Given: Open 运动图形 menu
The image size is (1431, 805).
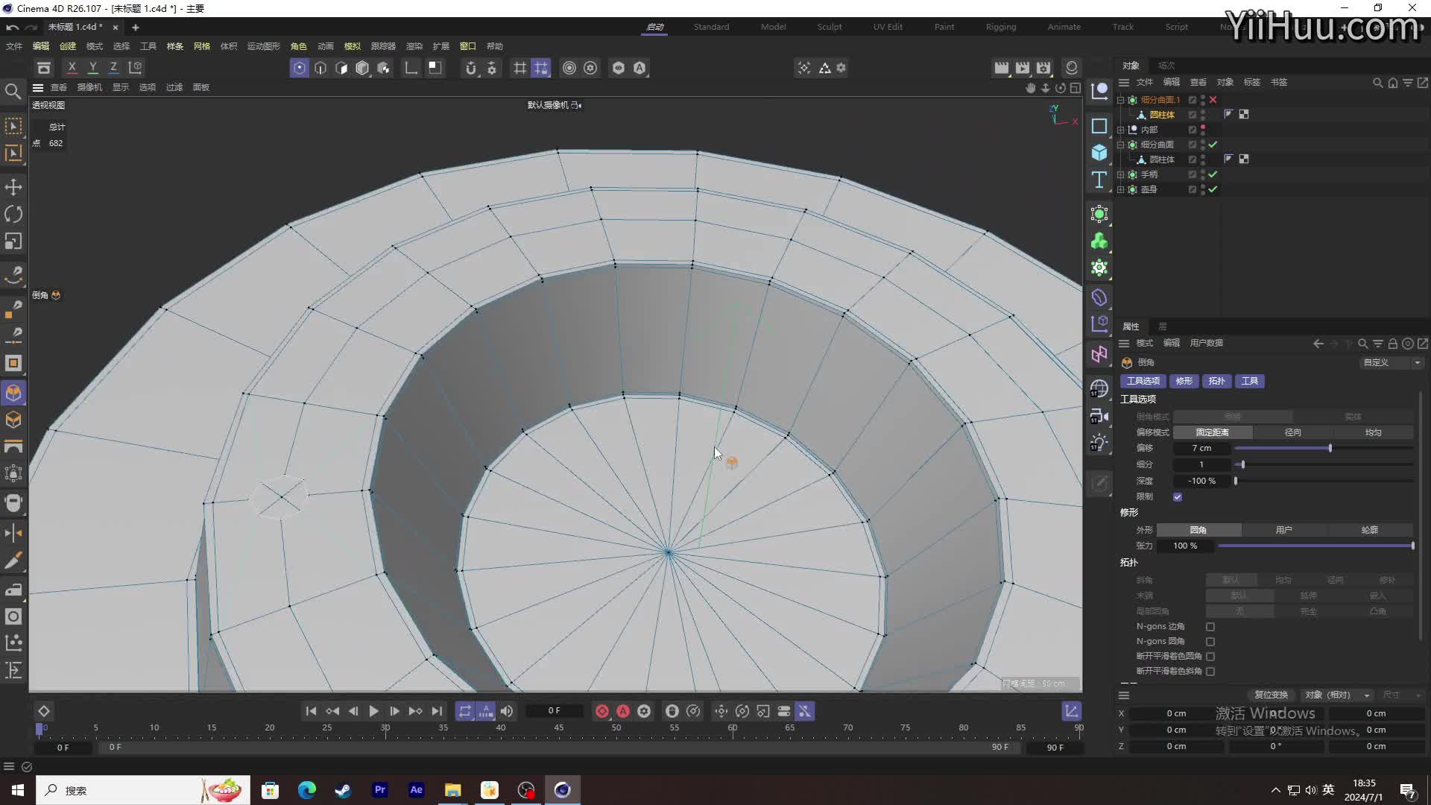Looking at the screenshot, I should pos(263,46).
